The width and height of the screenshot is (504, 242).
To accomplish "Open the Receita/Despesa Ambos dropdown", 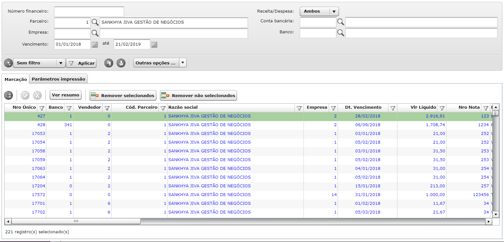I will pyautogui.click(x=319, y=11).
